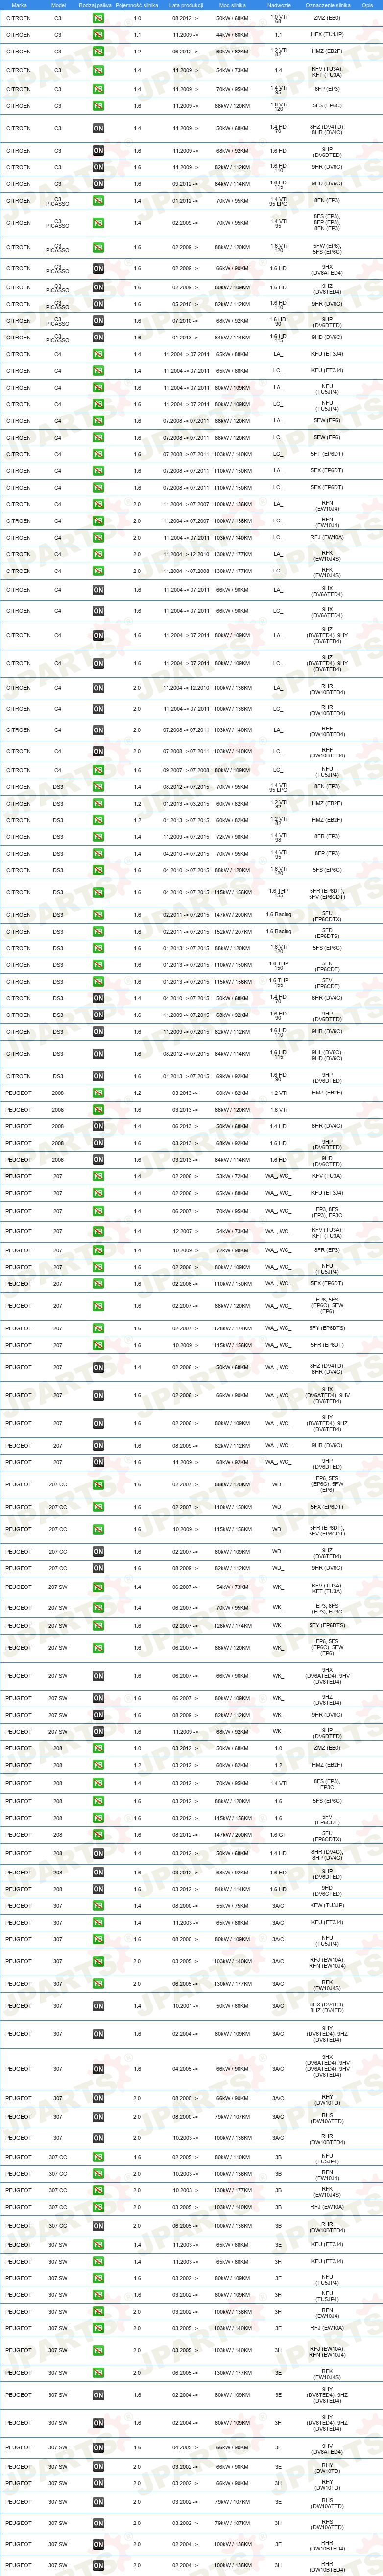Click petrol icon in DS3 5FU (EP6CDTX) row
Screen dimensions: 383x2576
point(98,915)
